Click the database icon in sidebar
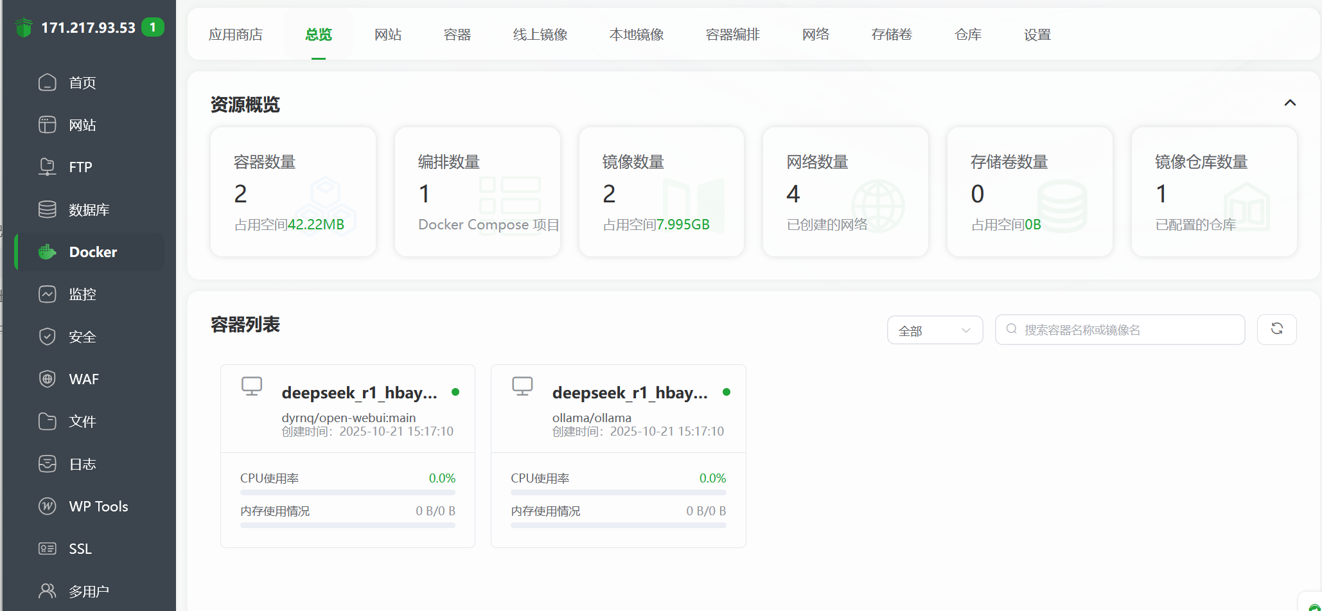Screen dimensions: 1322x611 (x=48, y=209)
